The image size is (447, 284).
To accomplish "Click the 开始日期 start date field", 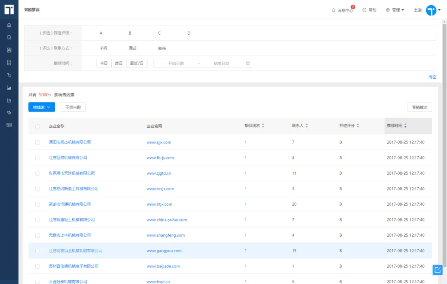I will (176, 63).
